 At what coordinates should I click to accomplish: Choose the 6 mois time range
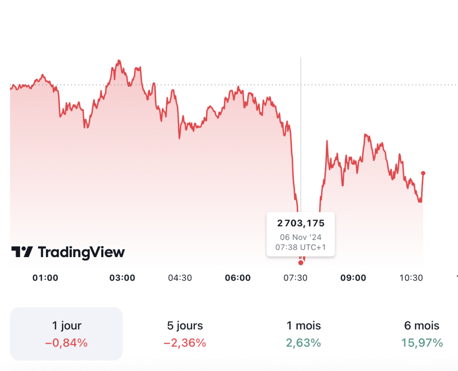(422, 333)
